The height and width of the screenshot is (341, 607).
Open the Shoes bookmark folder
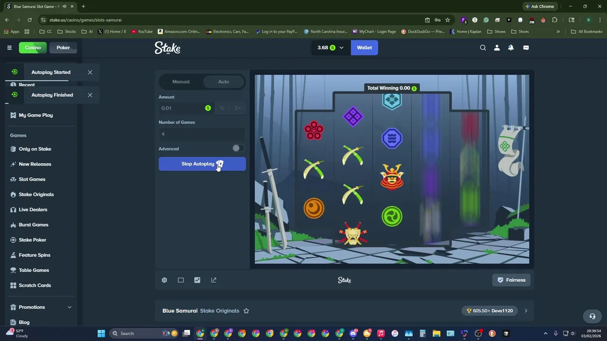pos(520,32)
